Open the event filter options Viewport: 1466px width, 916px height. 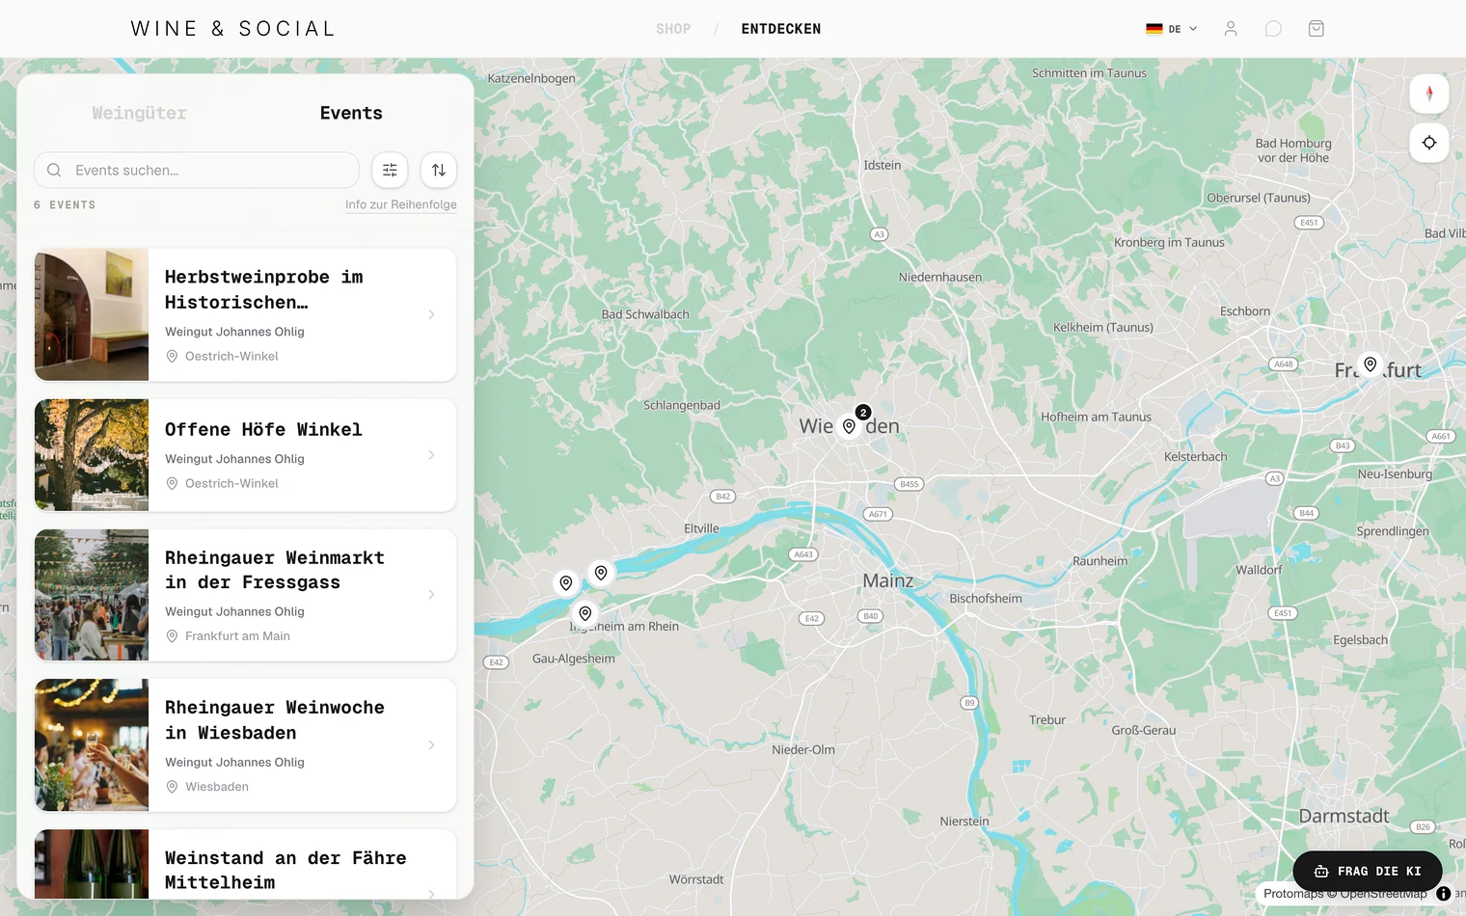390,170
